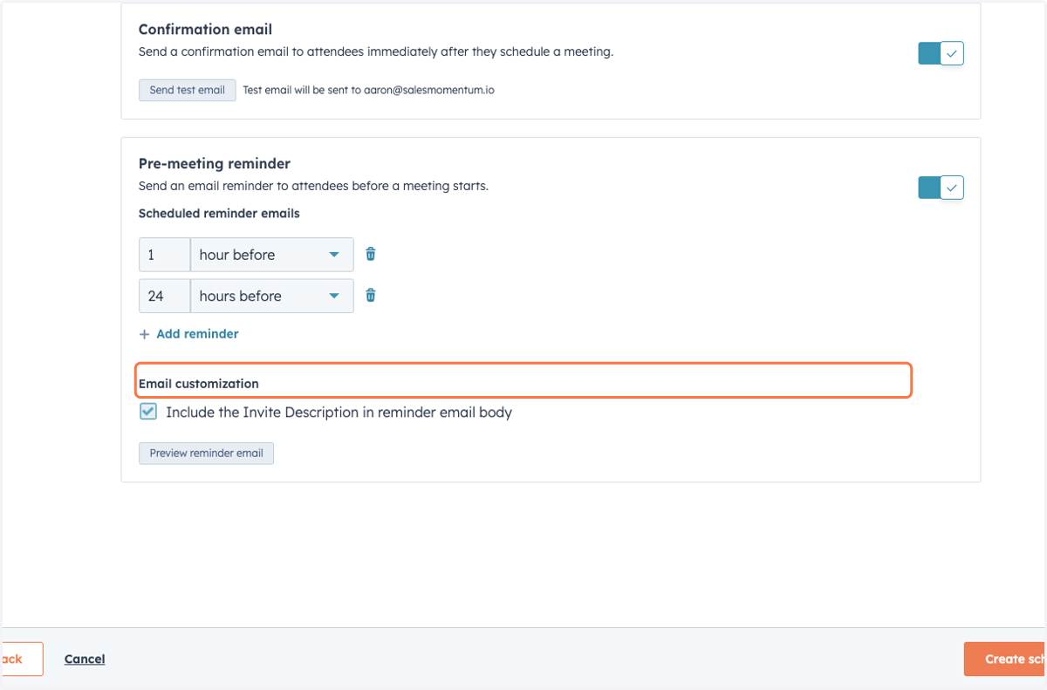Delete the 1 hour before reminder

tap(371, 254)
